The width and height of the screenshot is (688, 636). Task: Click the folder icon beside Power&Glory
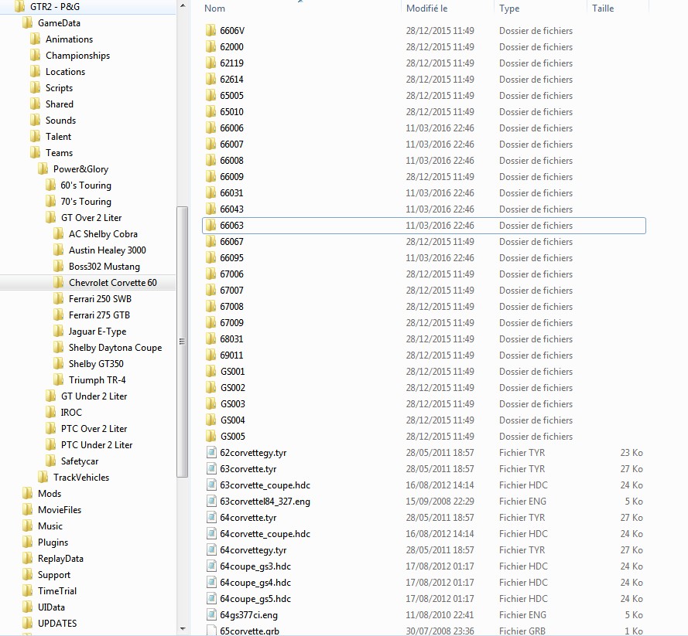tap(43, 168)
